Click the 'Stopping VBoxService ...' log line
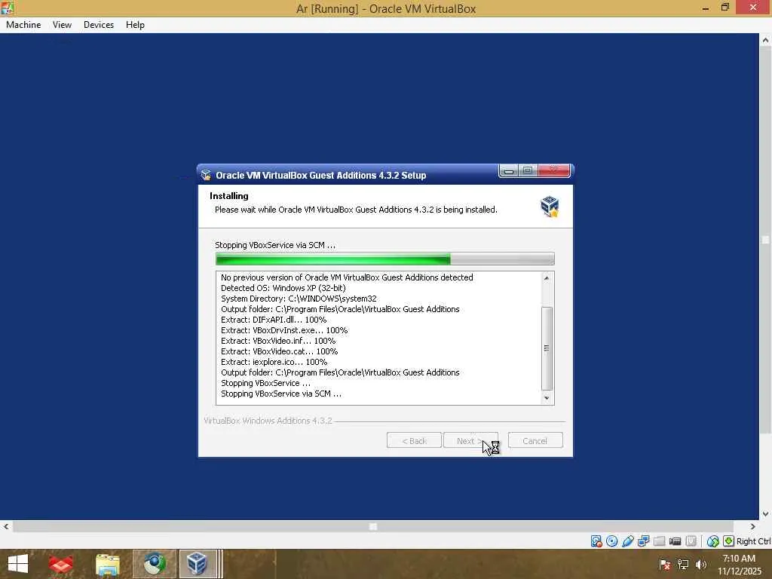This screenshot has width=772, height=579. coord(266,383)
